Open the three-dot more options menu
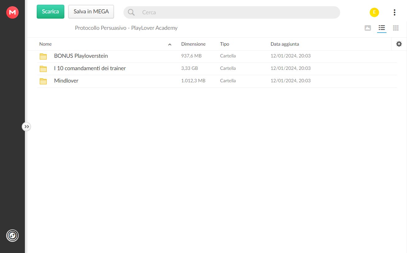This screenshot has height=253, width=407. pos(394,12)
